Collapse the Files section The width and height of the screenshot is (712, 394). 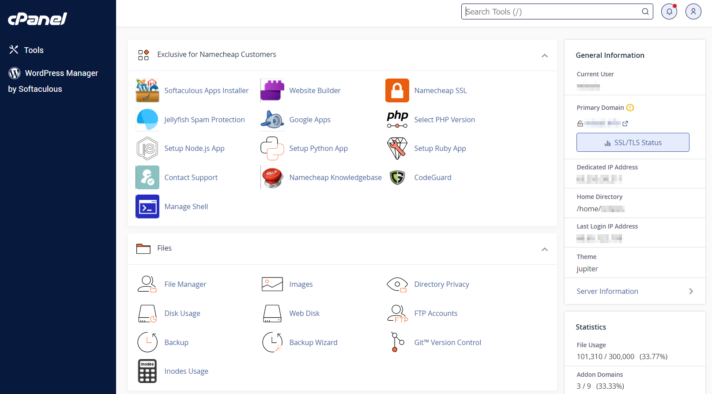545,249
